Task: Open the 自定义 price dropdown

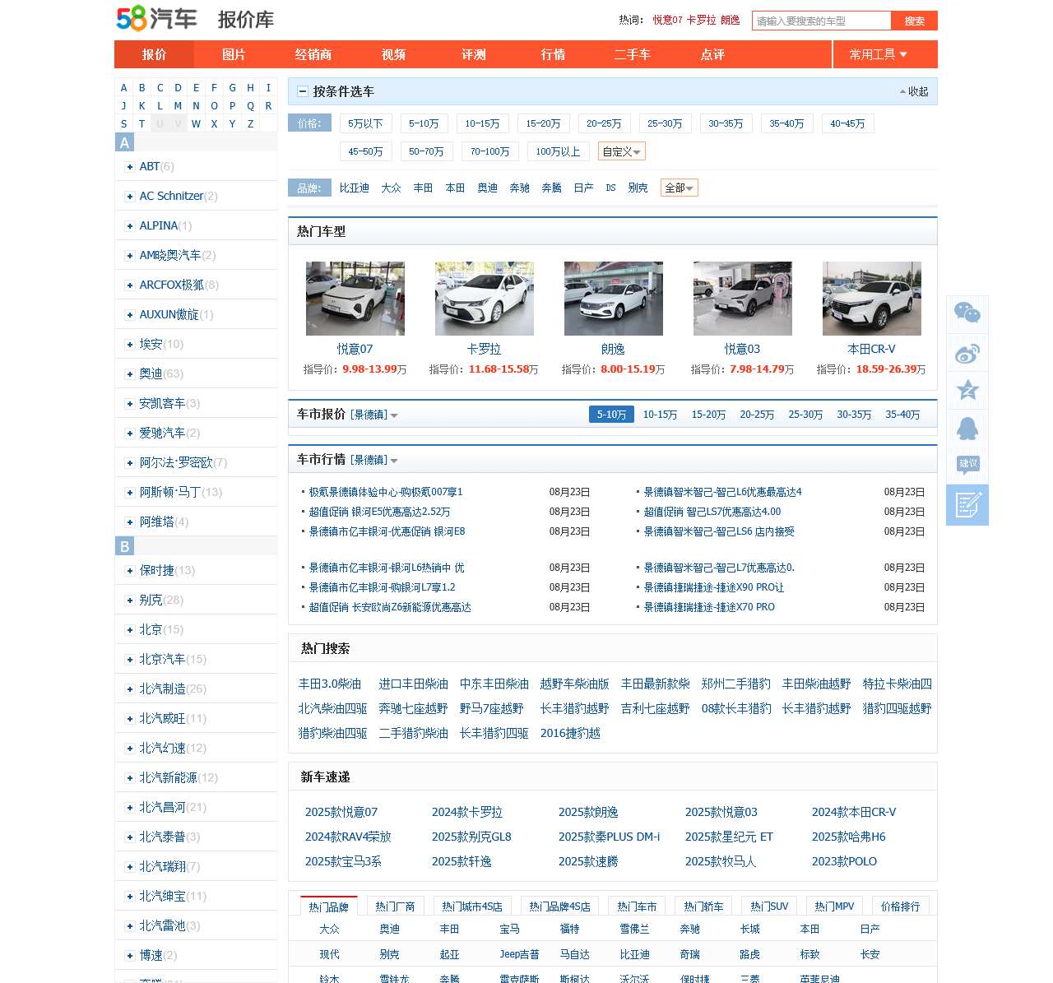Action: point(621,151)
